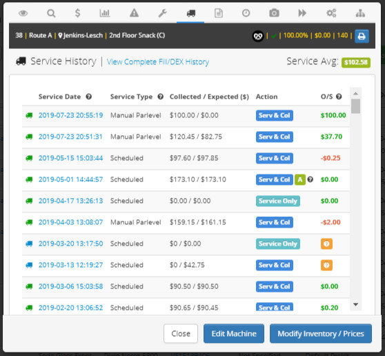Open the clock history tab icon
This screenshot has height=356, width=385.
click(246, 13)
